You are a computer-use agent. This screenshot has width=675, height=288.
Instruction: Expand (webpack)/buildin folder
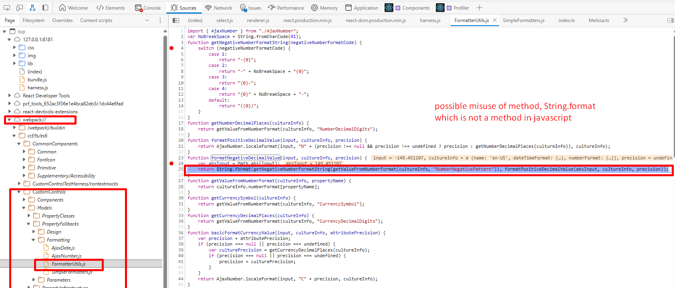(14, 128)
